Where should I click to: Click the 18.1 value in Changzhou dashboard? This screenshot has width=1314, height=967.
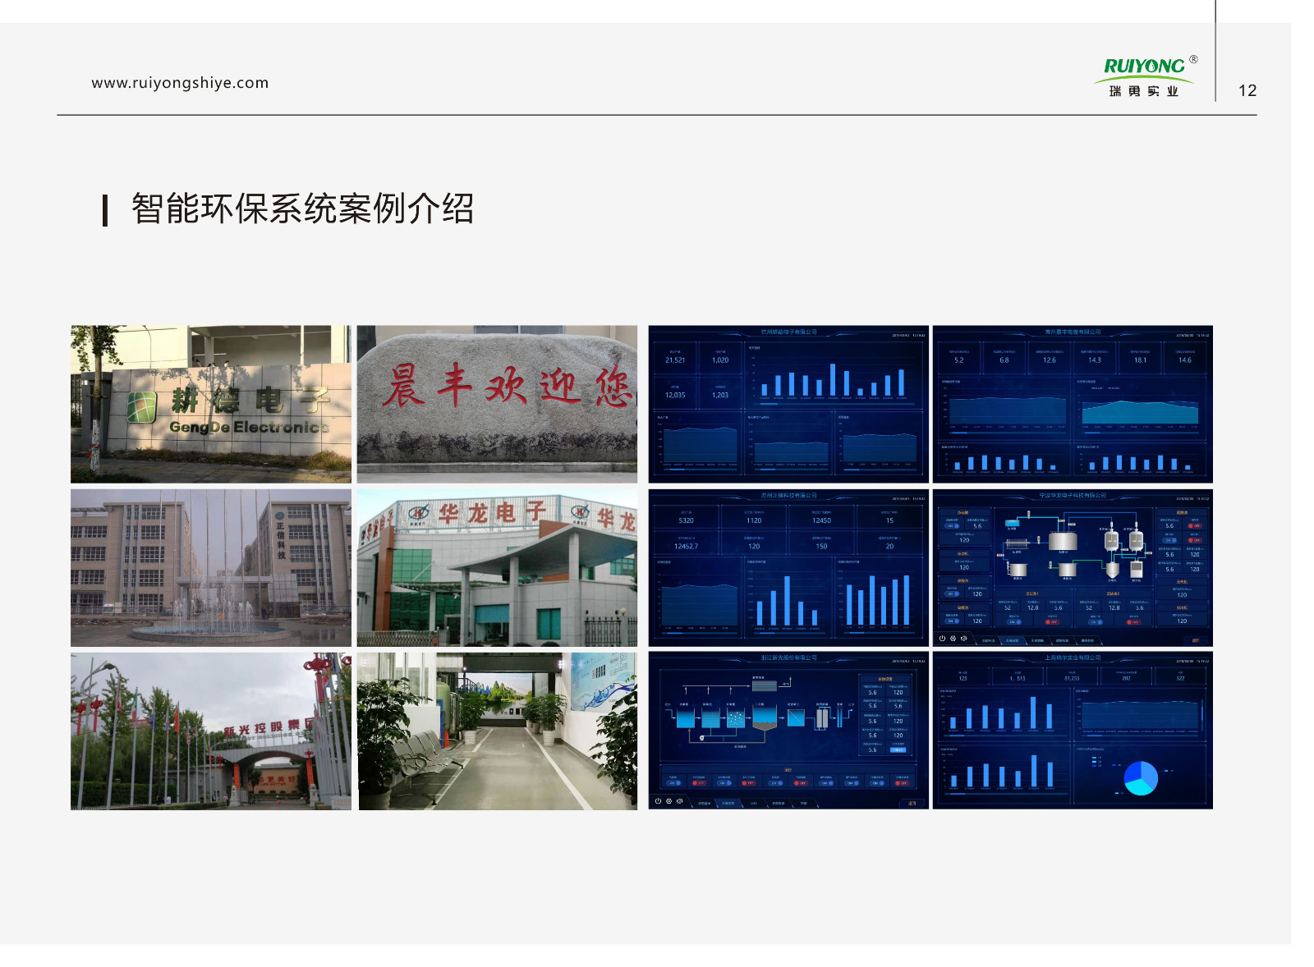pos(1140,360)
